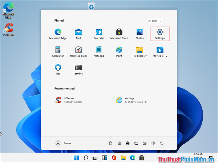Open Task View on the taskbar
The width and height of the screenshot is (218, 163).
(x=95, y=158)
